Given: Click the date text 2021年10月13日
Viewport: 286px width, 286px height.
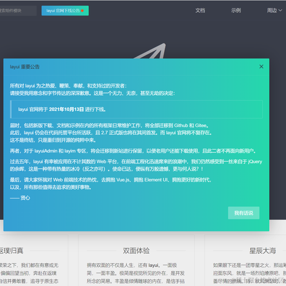Looking at the screenshot, I should pos(67,109).
